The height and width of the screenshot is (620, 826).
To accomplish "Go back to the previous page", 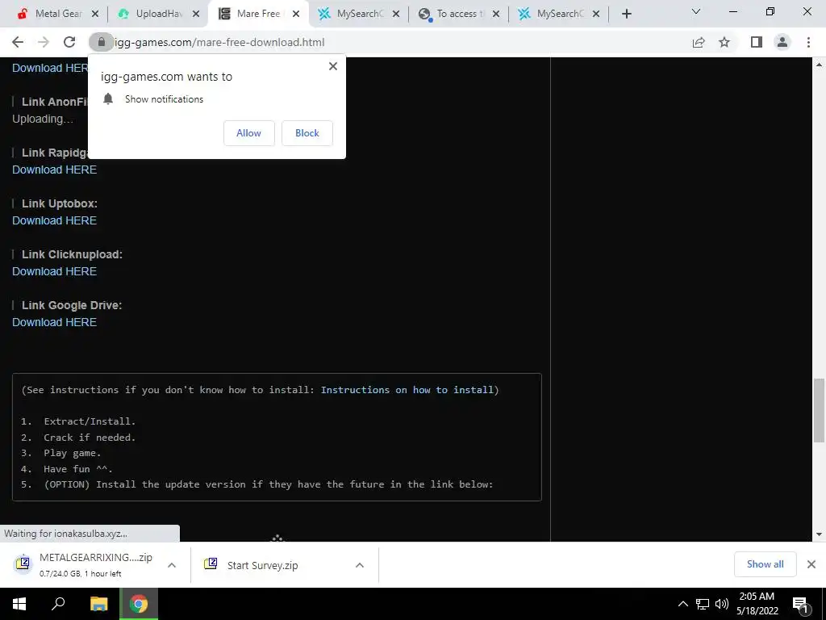I will pos(18,42).
